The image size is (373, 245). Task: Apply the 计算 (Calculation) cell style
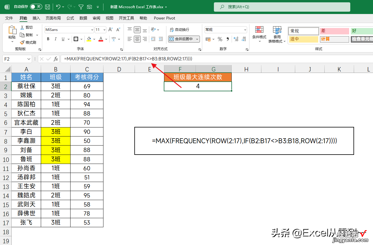point(334,39)
